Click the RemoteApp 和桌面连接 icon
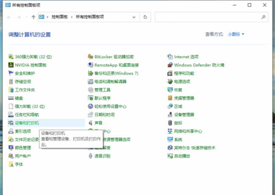This screenshot has height=195, width=275. [91, 65]
